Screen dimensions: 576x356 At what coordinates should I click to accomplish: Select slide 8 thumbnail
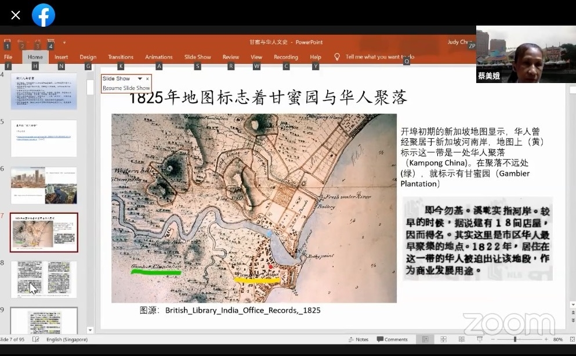[x=44, y=279]
